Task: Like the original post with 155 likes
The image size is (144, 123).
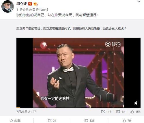Action: [135, 112]
